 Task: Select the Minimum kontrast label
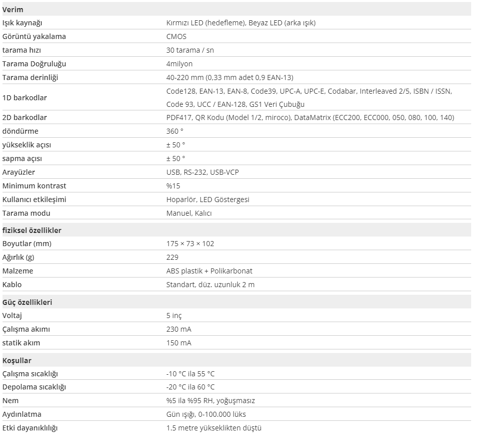34,186
